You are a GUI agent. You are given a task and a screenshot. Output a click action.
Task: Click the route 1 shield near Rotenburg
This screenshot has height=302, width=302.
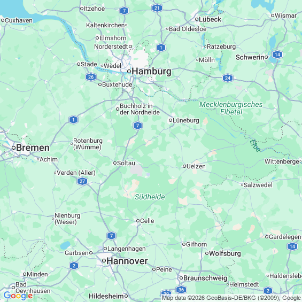73,120
